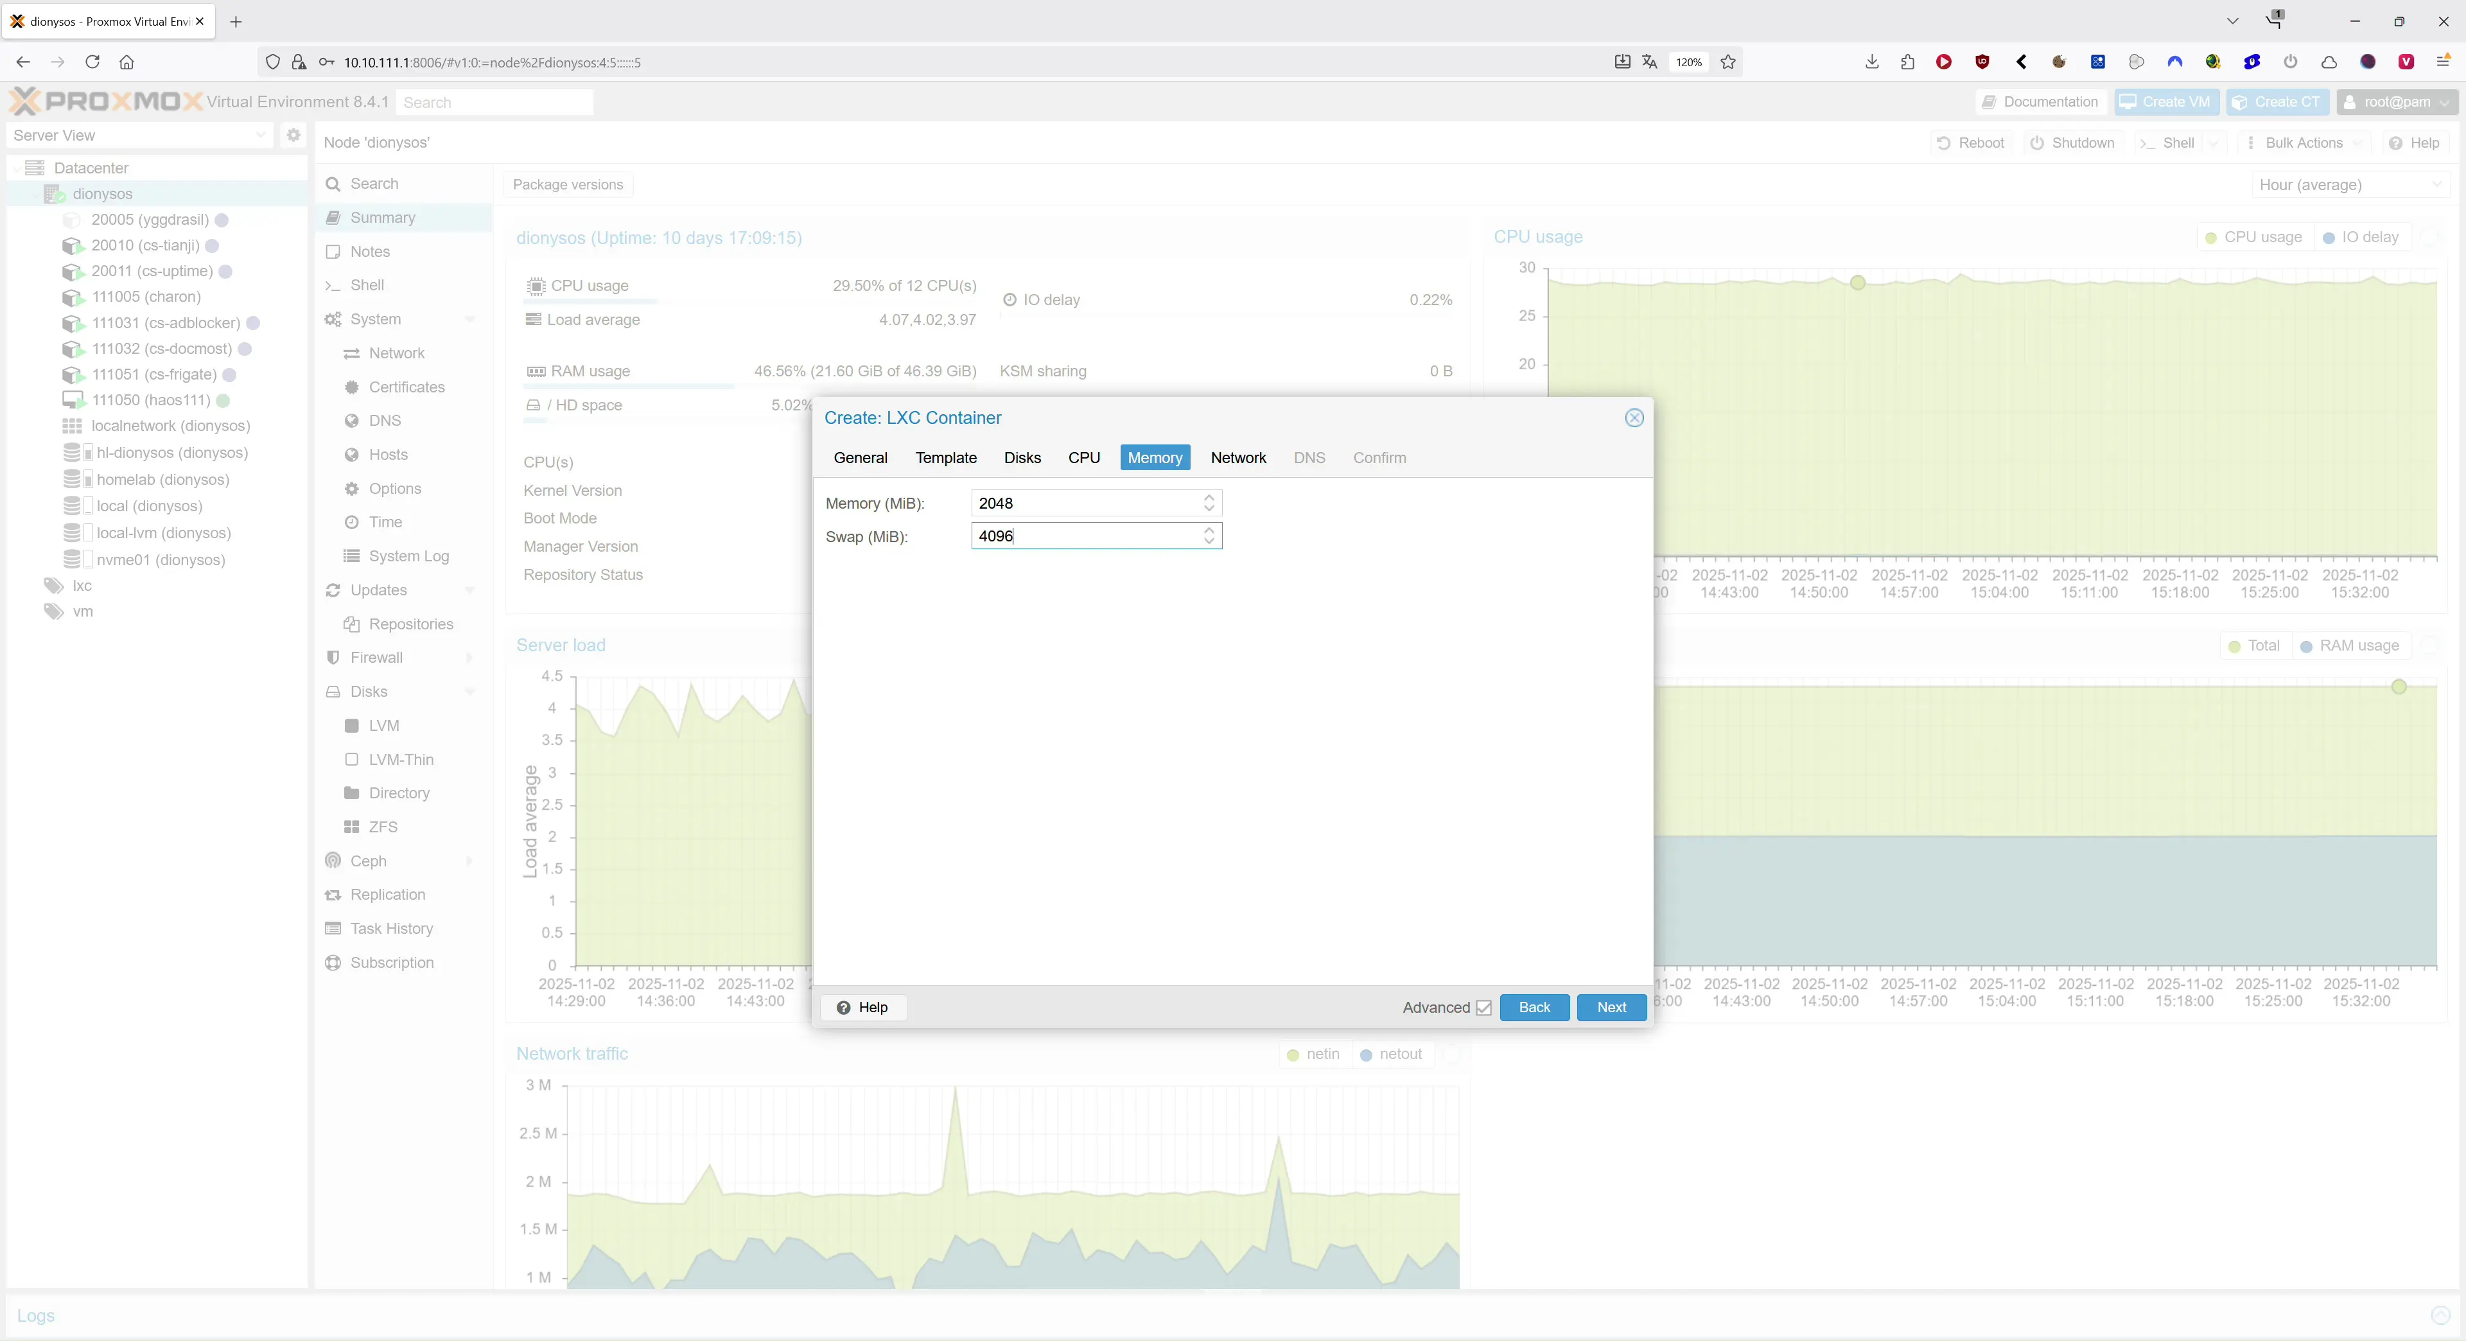Viewport: 2466px width, 1341px height.
Task: Click the Create CT button
Action: tap(2277, 101)
